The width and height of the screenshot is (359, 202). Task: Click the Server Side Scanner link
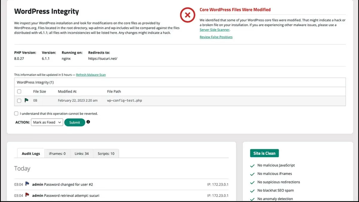(215, 30)
